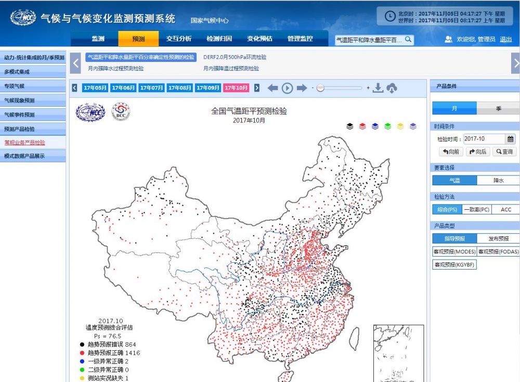Image resolution: width=520 pixels, height=382 pixels.
Task: Open the 监测 main navigation tab
Action: coord(98,39)
